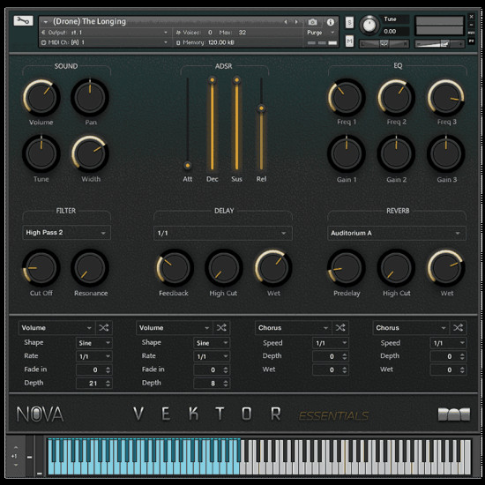
Task: Open the second Volume modulator target dropdown
Action: [175, 327]
